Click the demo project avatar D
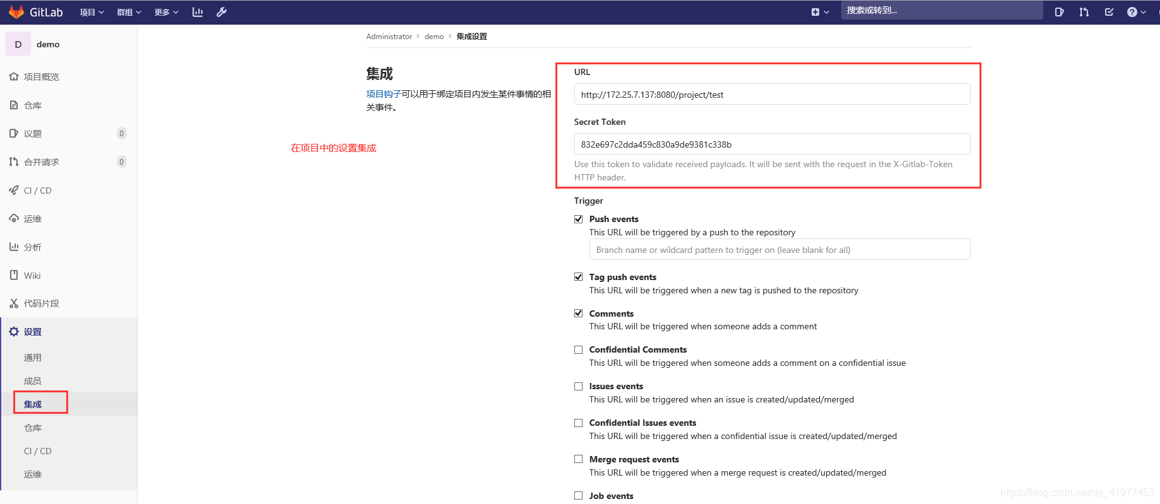Screen dimensions: 1160x504 coord(18,44)
